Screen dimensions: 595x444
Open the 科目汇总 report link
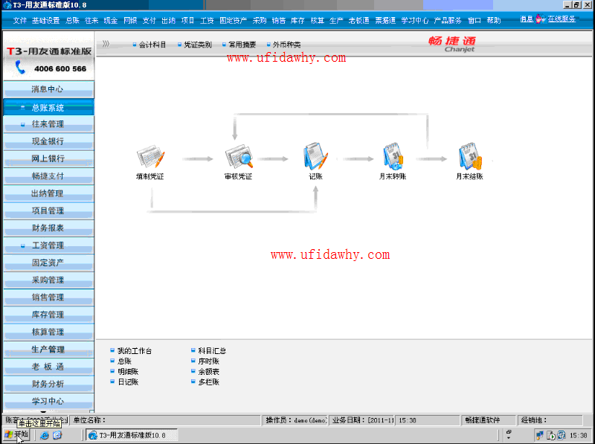tap(212, 351)
